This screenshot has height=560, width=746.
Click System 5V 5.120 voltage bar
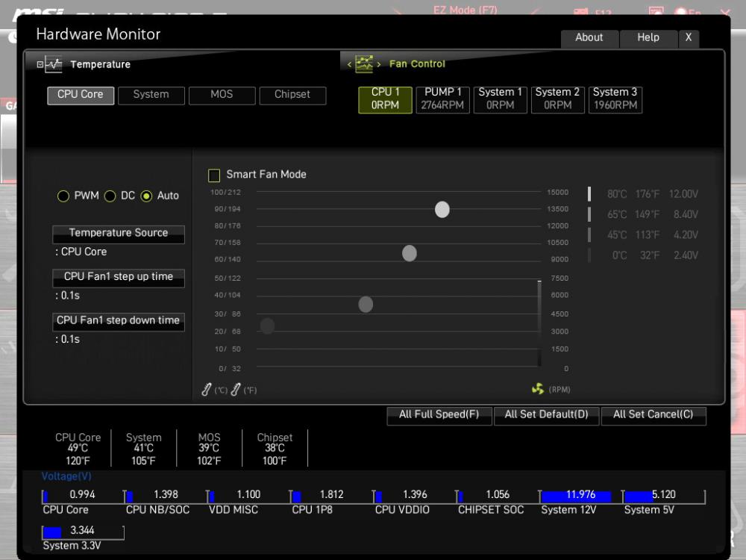[664, 496]
